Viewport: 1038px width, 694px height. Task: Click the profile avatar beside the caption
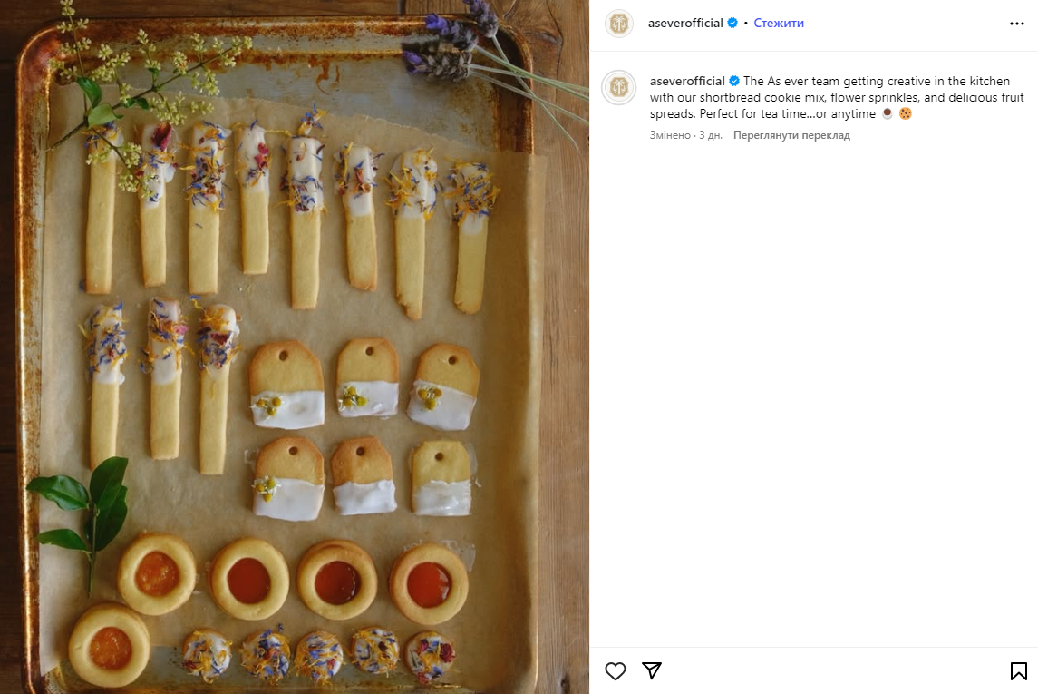pos(619,87)
